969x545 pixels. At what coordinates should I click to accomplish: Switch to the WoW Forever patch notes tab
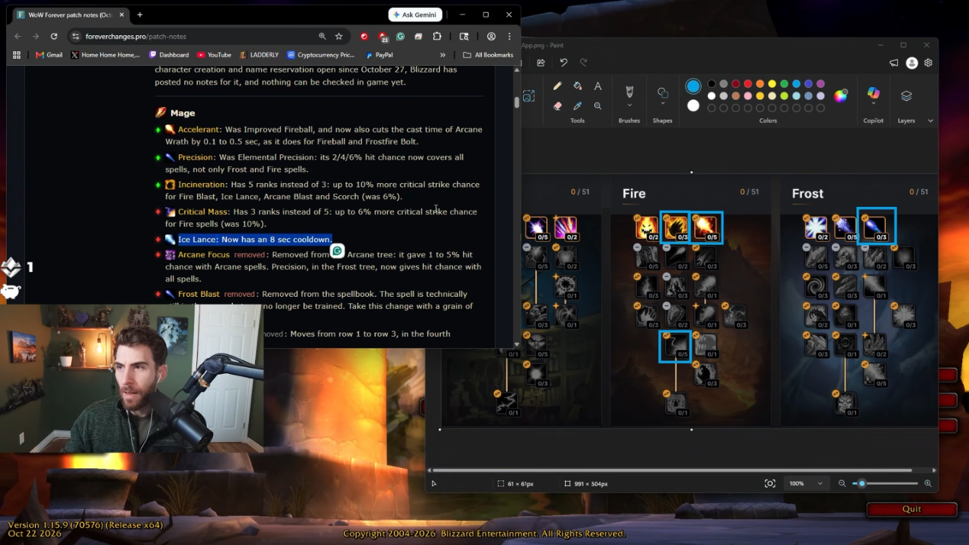71,15
